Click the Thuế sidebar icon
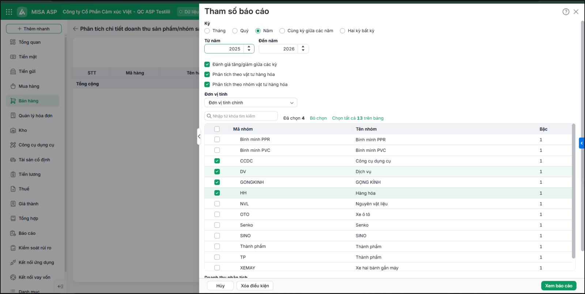The image size is (585, 294). (13, 189)
